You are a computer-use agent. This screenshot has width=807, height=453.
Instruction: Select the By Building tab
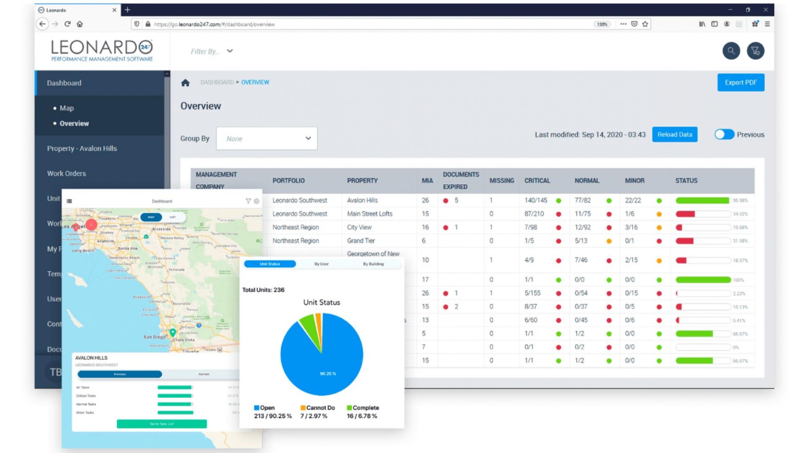(373, 264)
